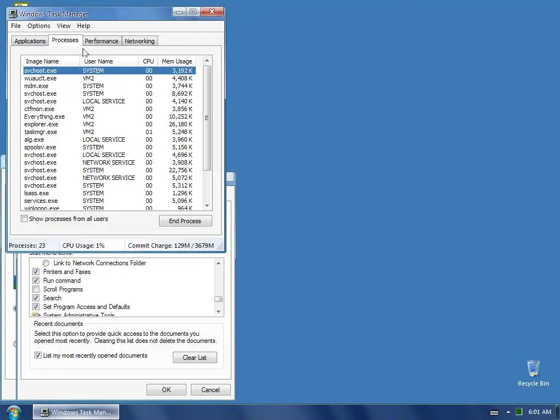Sort by Mem Usage column header
Image resolution: width=560 pixels, height=420 pixels.
[x=177, y=61]
